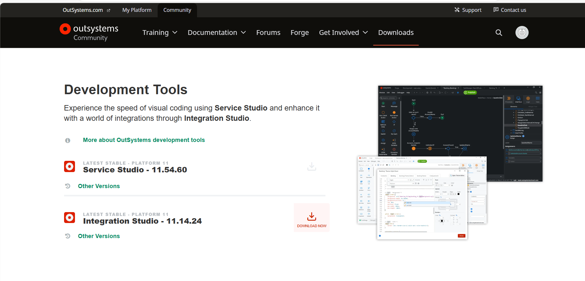
Task: Open Other Versions under Integration Studio
Action: click(x=99, y=236)
